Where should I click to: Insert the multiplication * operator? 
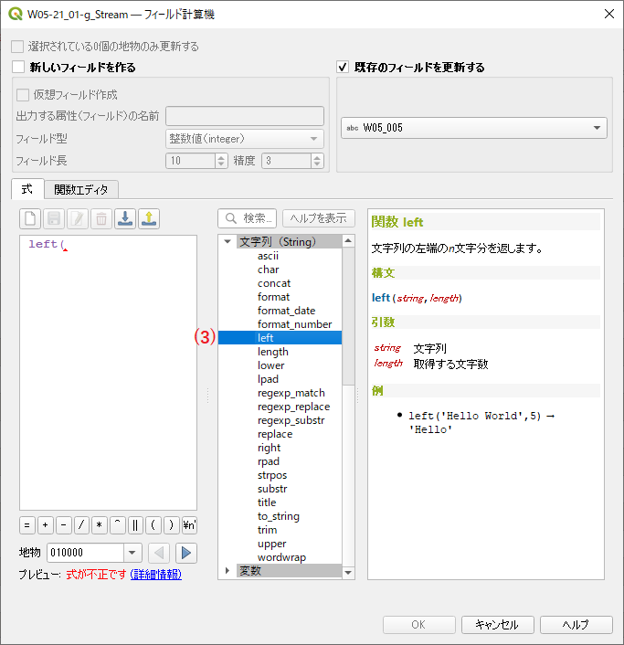pos(100,525)
